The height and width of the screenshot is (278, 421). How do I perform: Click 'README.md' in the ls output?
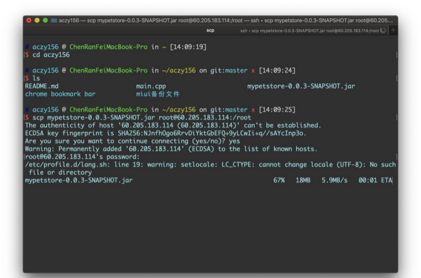coord(42,86)
